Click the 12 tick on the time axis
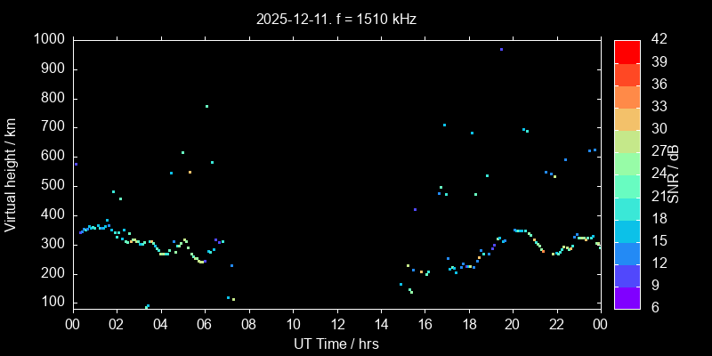Viewport: 712px width, 356px height. [336, 325]
